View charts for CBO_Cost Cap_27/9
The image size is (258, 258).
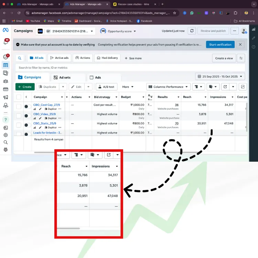pyautogui.click(x=34, y=109)
